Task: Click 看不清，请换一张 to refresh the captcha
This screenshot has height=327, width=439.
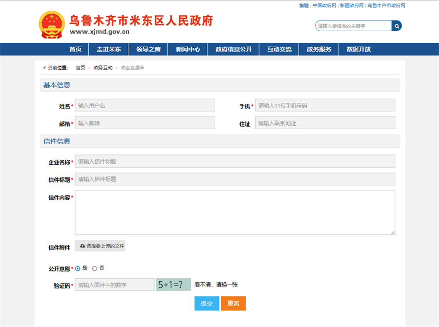Action: pyautogui.click(x=216, y=285)
